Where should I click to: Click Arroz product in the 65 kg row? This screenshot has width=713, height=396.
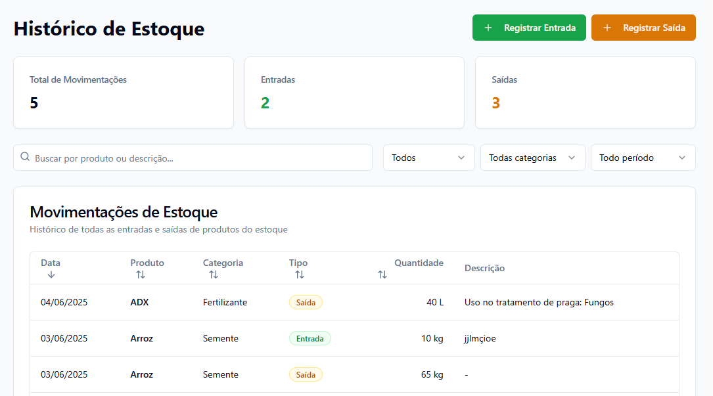coord(142,374)
